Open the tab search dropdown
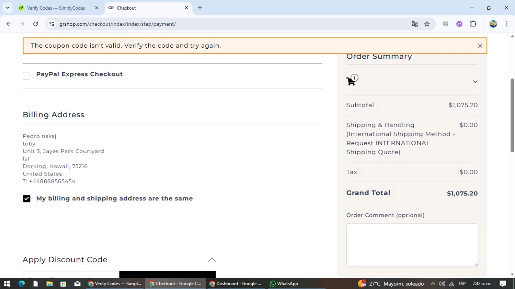515x289 pixels. click(8, 8)
